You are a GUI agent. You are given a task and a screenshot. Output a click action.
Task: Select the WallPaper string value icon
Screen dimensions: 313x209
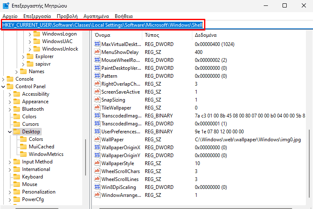(x=97, y=139)
